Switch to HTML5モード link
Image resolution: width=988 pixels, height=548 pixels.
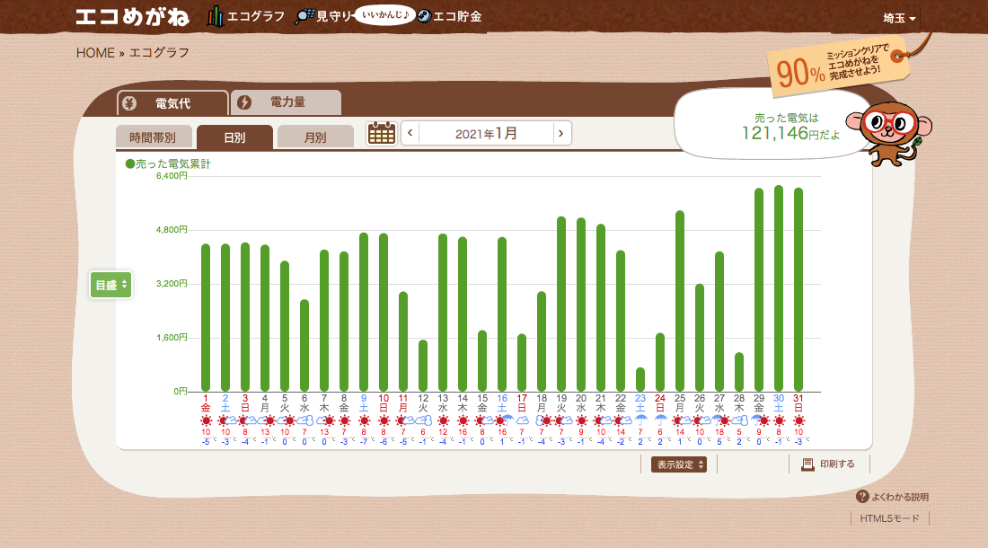[x=889, y=518]
